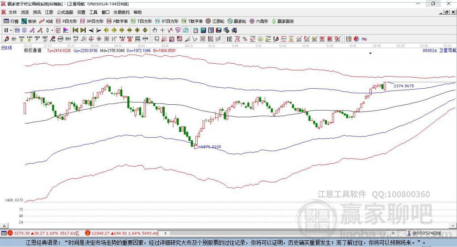Select the hand pan tool
Viewport: 457px width, 247px height.
click(x=154, y=30)
